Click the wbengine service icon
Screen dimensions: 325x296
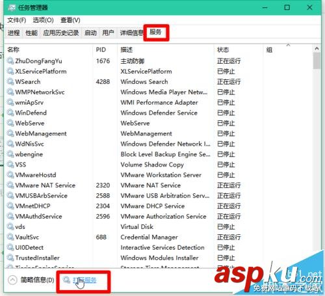(x=10, y=154)
